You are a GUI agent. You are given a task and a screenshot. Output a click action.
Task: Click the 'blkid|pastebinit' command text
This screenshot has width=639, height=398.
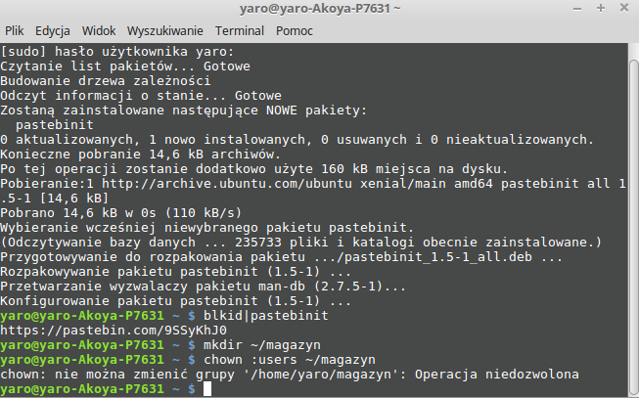pos(266,316)
